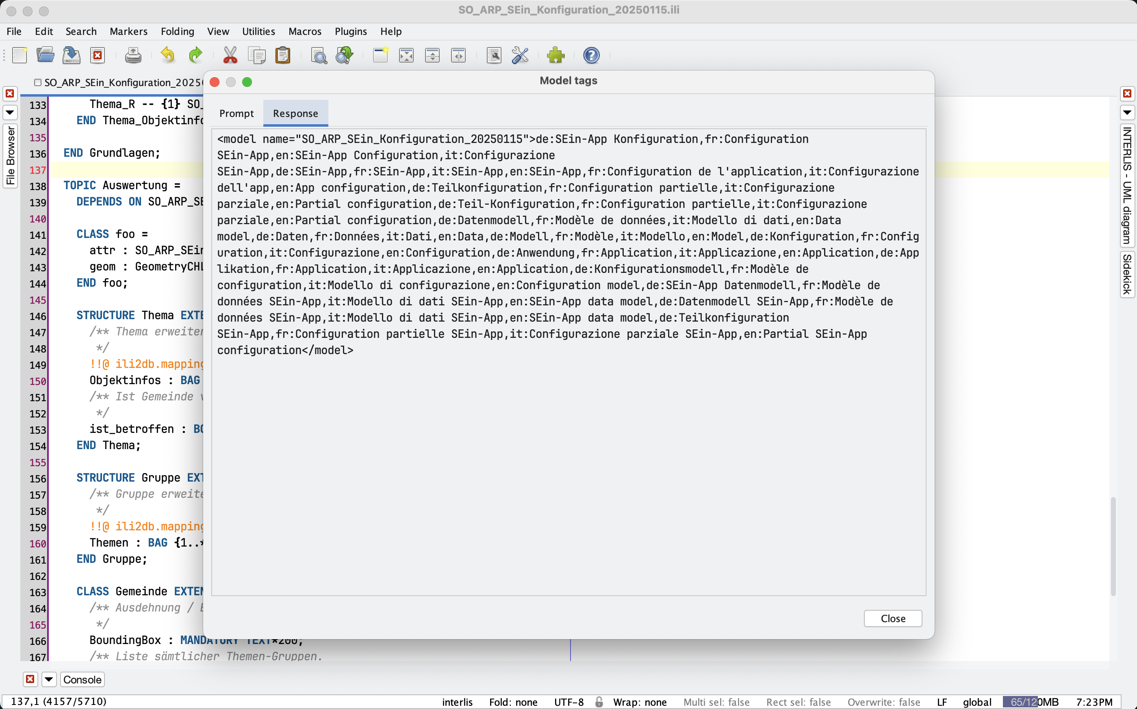The height and width of the screenshot is (709, 1137).
Task: Open the Search menu
Action: (x=81, y=31)
